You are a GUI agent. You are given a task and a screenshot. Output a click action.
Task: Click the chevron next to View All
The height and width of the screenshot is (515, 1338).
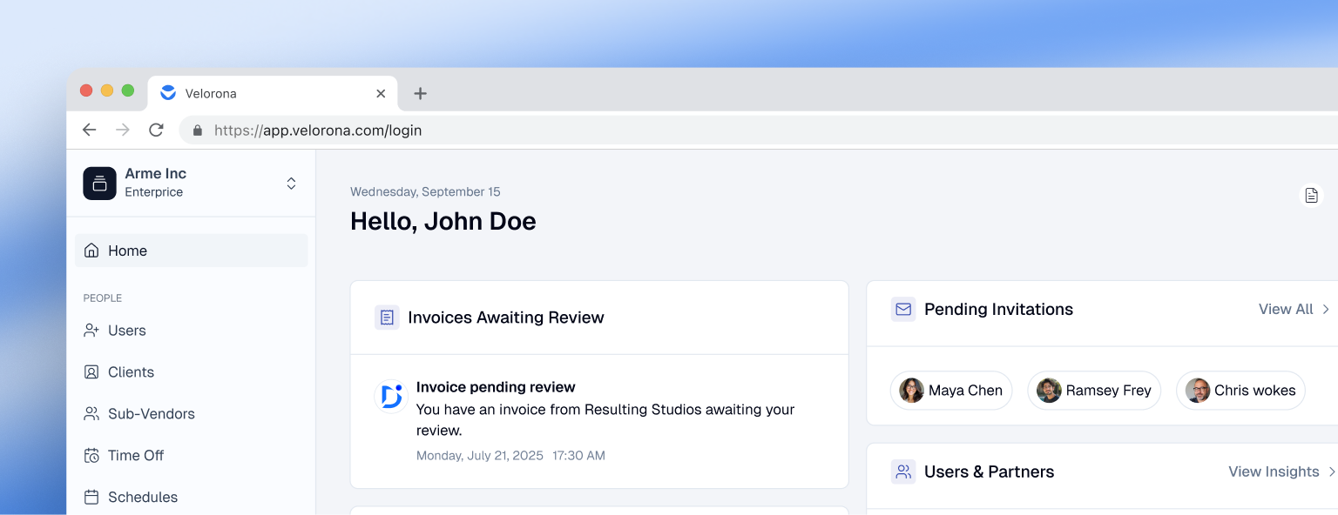point(1326,309)
